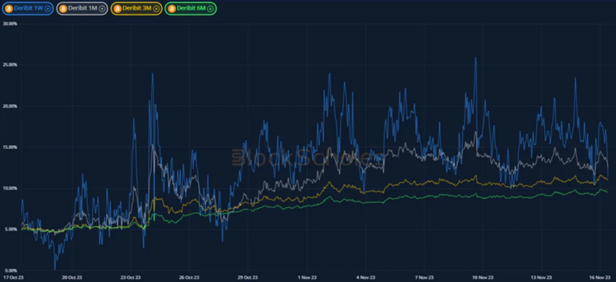
Task: Select the Deribit 1W legend label
Action: (x=29, y=9)
